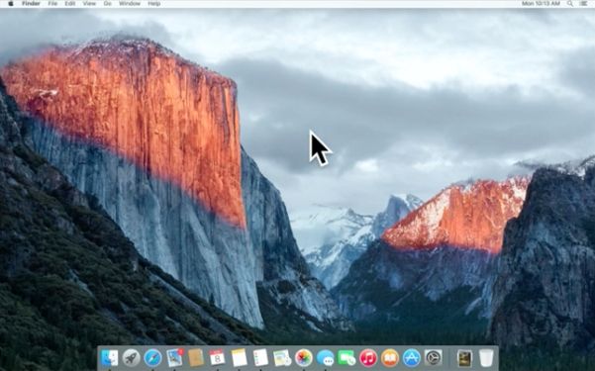595x371 pixels.
Task: Open Contacts brown book icon in Dock
Action: point(196,358)
